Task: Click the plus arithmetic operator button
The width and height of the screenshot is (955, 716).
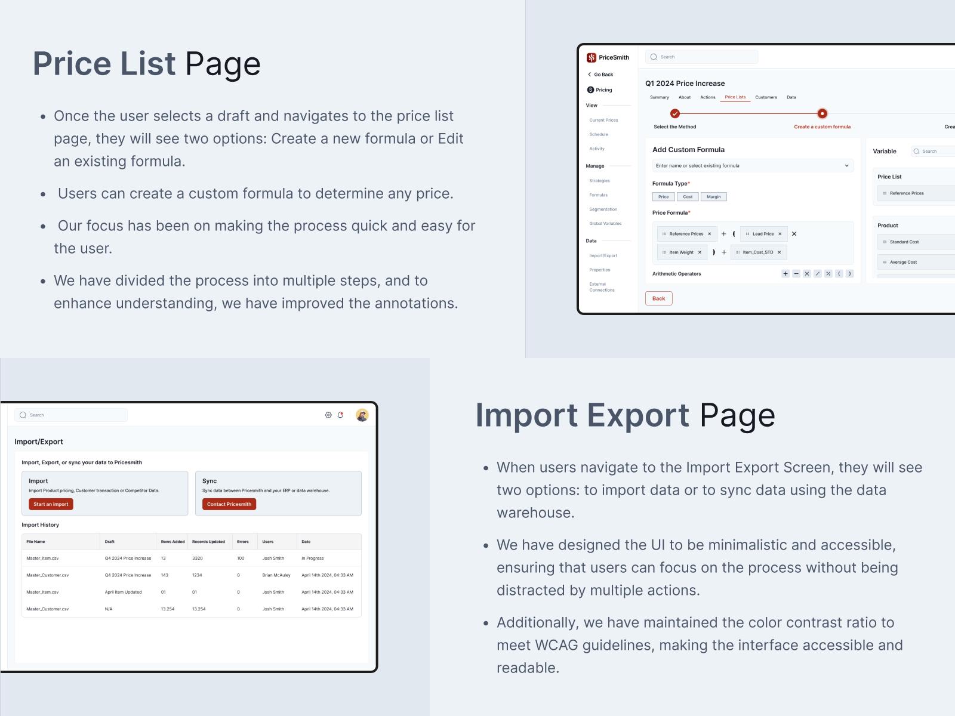Action: pos(785,274)
